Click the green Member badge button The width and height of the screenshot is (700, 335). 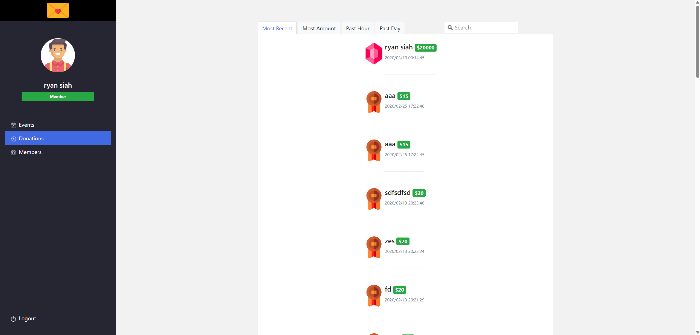click(58, 97)
